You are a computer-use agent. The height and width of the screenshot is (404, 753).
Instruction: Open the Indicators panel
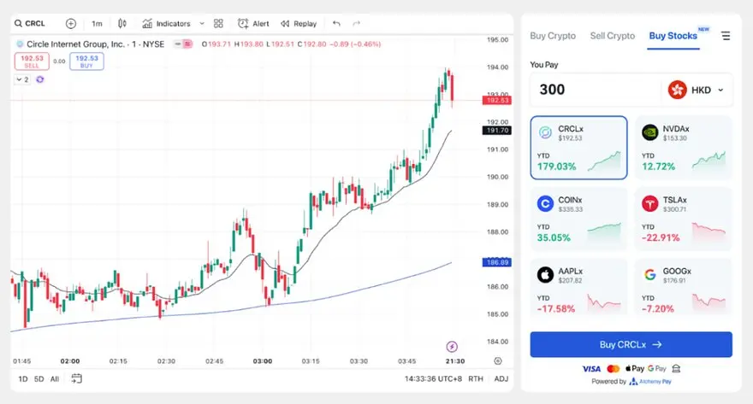[x=167, y=23]
